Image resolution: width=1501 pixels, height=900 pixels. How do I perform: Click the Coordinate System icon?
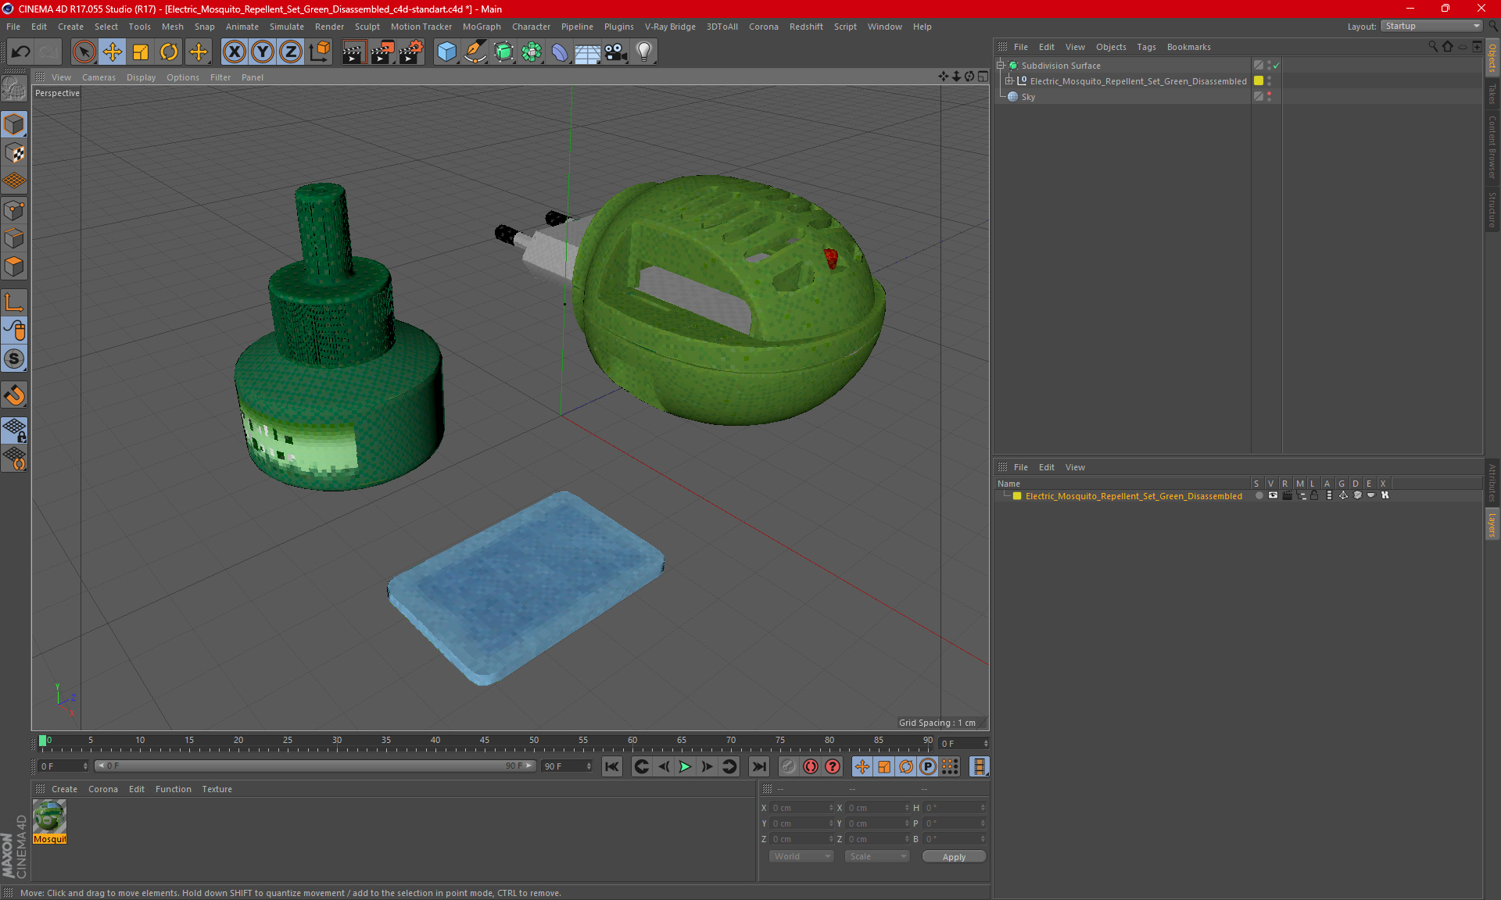[319, 52]
